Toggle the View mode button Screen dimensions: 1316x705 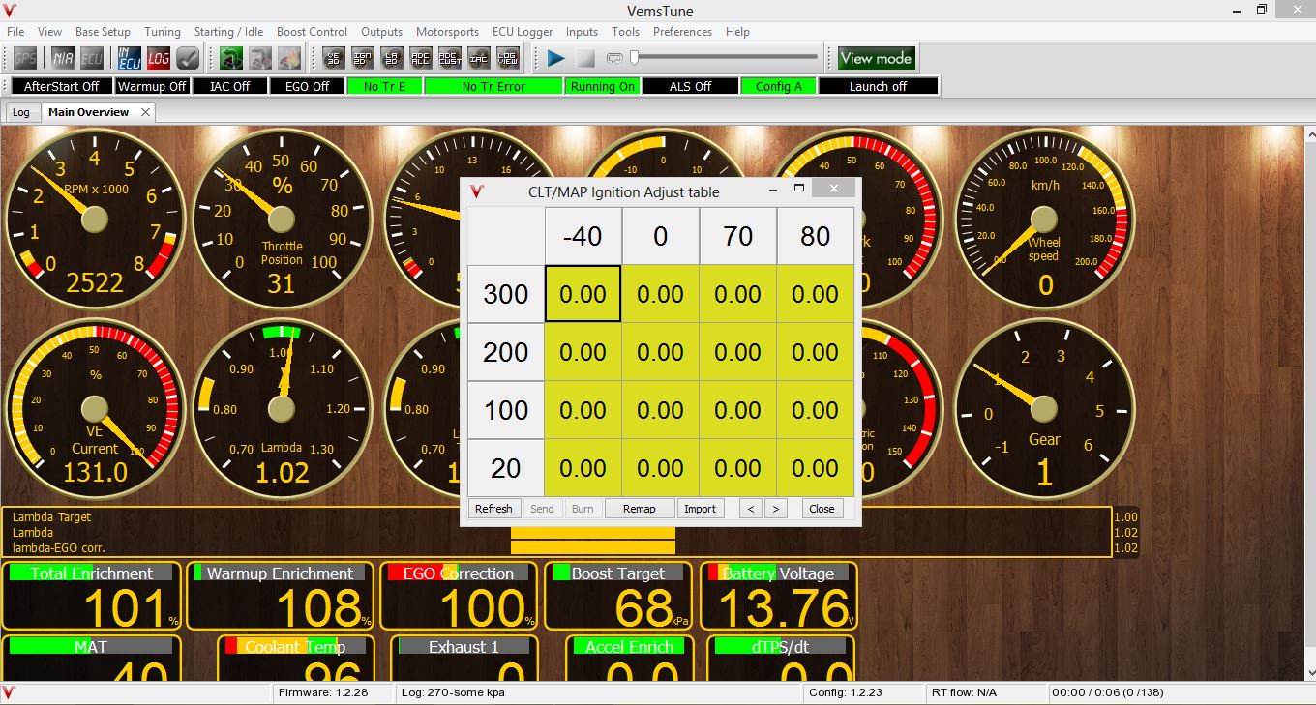point(876,58)
